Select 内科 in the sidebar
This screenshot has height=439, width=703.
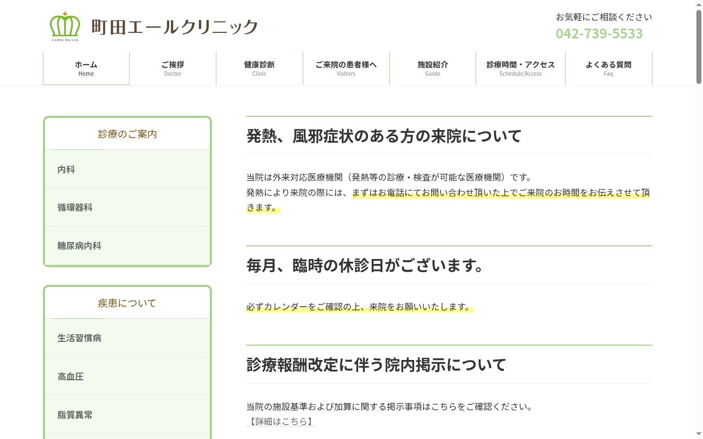tap(127, 170)
